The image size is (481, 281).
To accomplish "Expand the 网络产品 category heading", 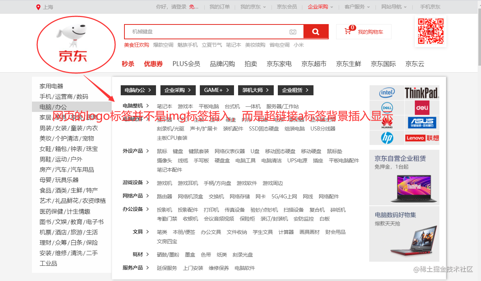I will pyautogui.click(x=136, y=196).
